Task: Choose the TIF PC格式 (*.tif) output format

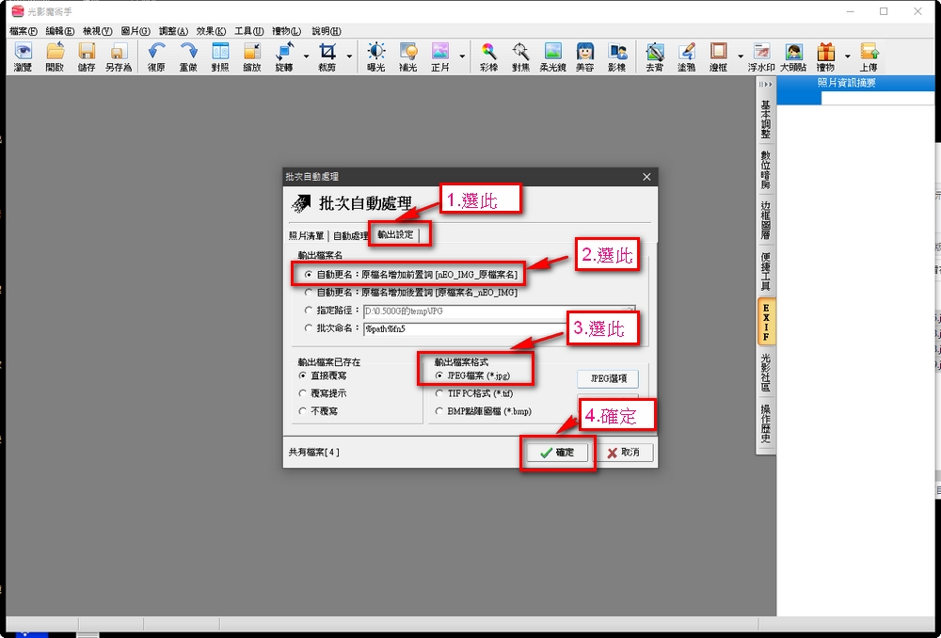Action: [x=439, y=393]
